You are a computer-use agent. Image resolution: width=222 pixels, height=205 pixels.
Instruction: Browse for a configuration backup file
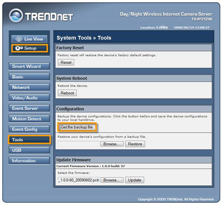[x=112, y=144]
